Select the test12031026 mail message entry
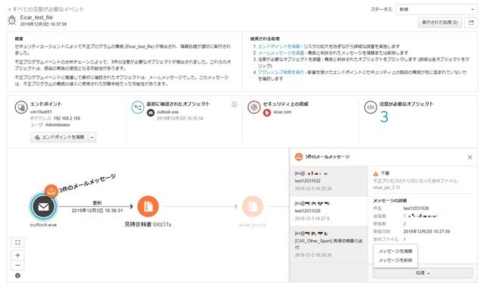 (x=329, y=211)
